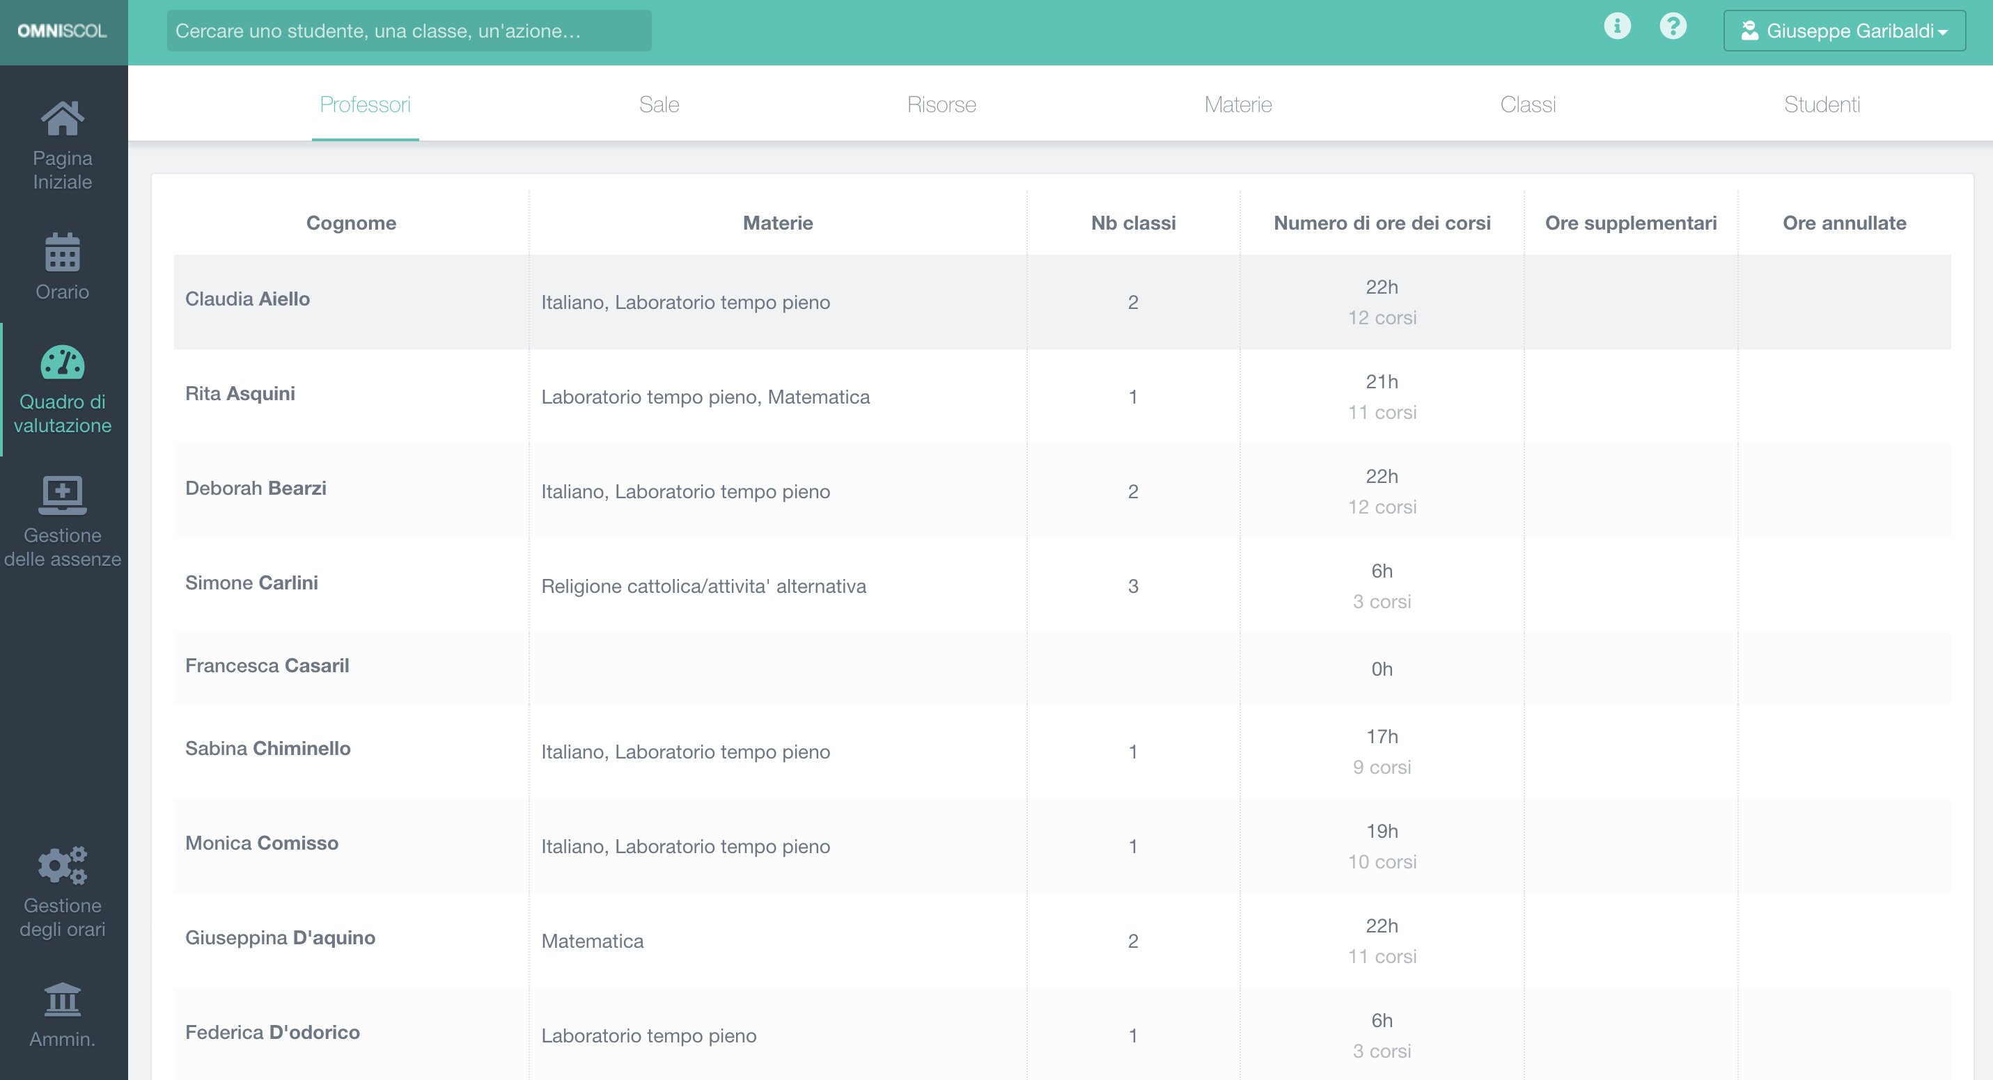Click the OMNISCOL logo
Image resolution: width=1993 pixels, height=1080 pixels.
pyautogui.click(x=62, y=31)
